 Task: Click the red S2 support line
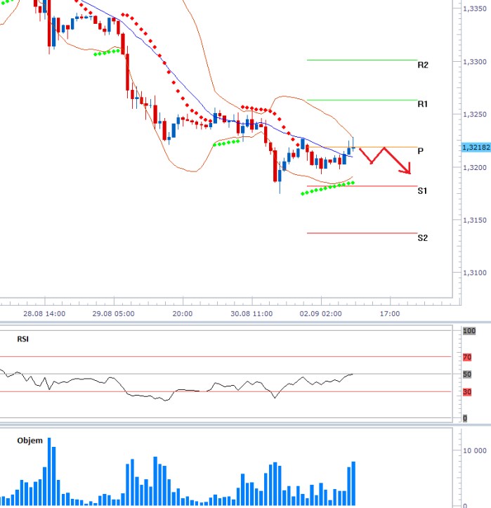[362, 233]
